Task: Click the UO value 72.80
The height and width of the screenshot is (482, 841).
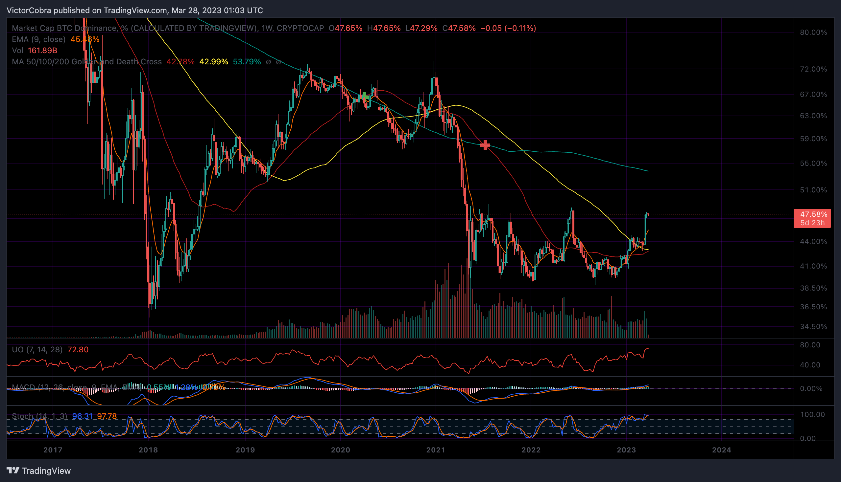Action: coord(78,350)
